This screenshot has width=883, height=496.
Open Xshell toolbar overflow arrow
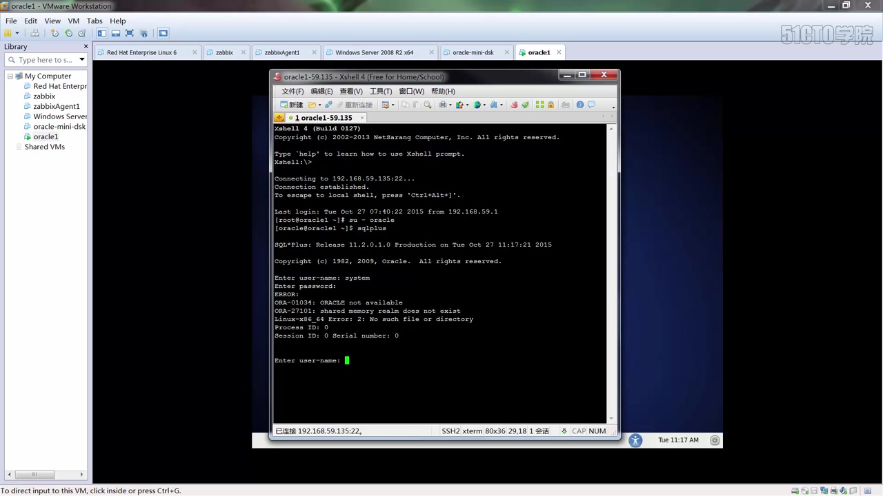613,107
